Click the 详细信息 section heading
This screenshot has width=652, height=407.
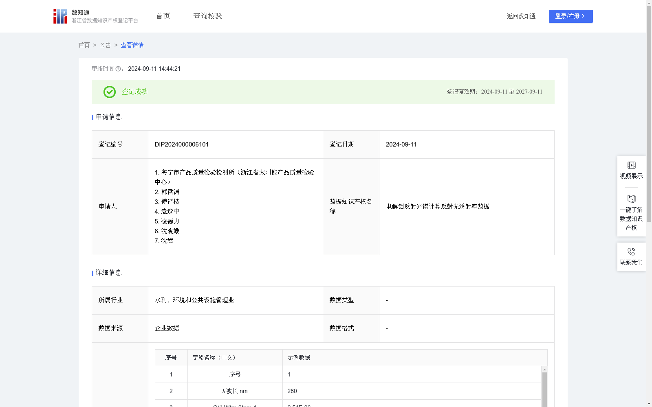tap(109, 273)
